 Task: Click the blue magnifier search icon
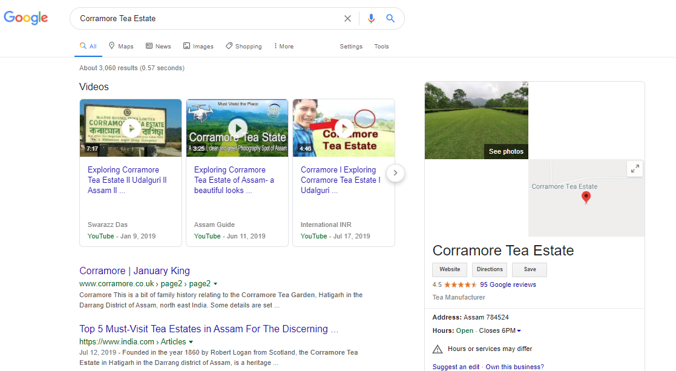pyautogui.click(x=390, y=19)
